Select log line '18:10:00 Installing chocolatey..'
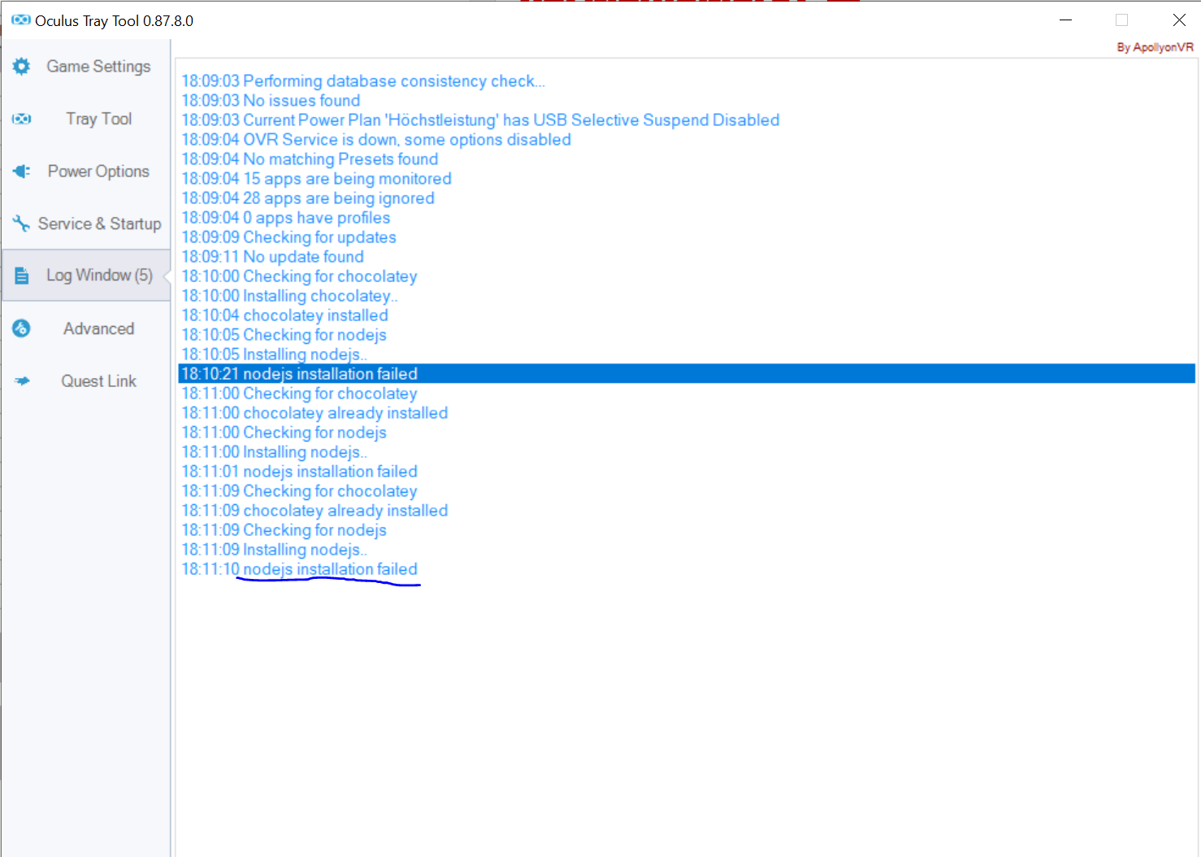The width and height of the screenshot is (1201, 857). (x=289, y=296)
